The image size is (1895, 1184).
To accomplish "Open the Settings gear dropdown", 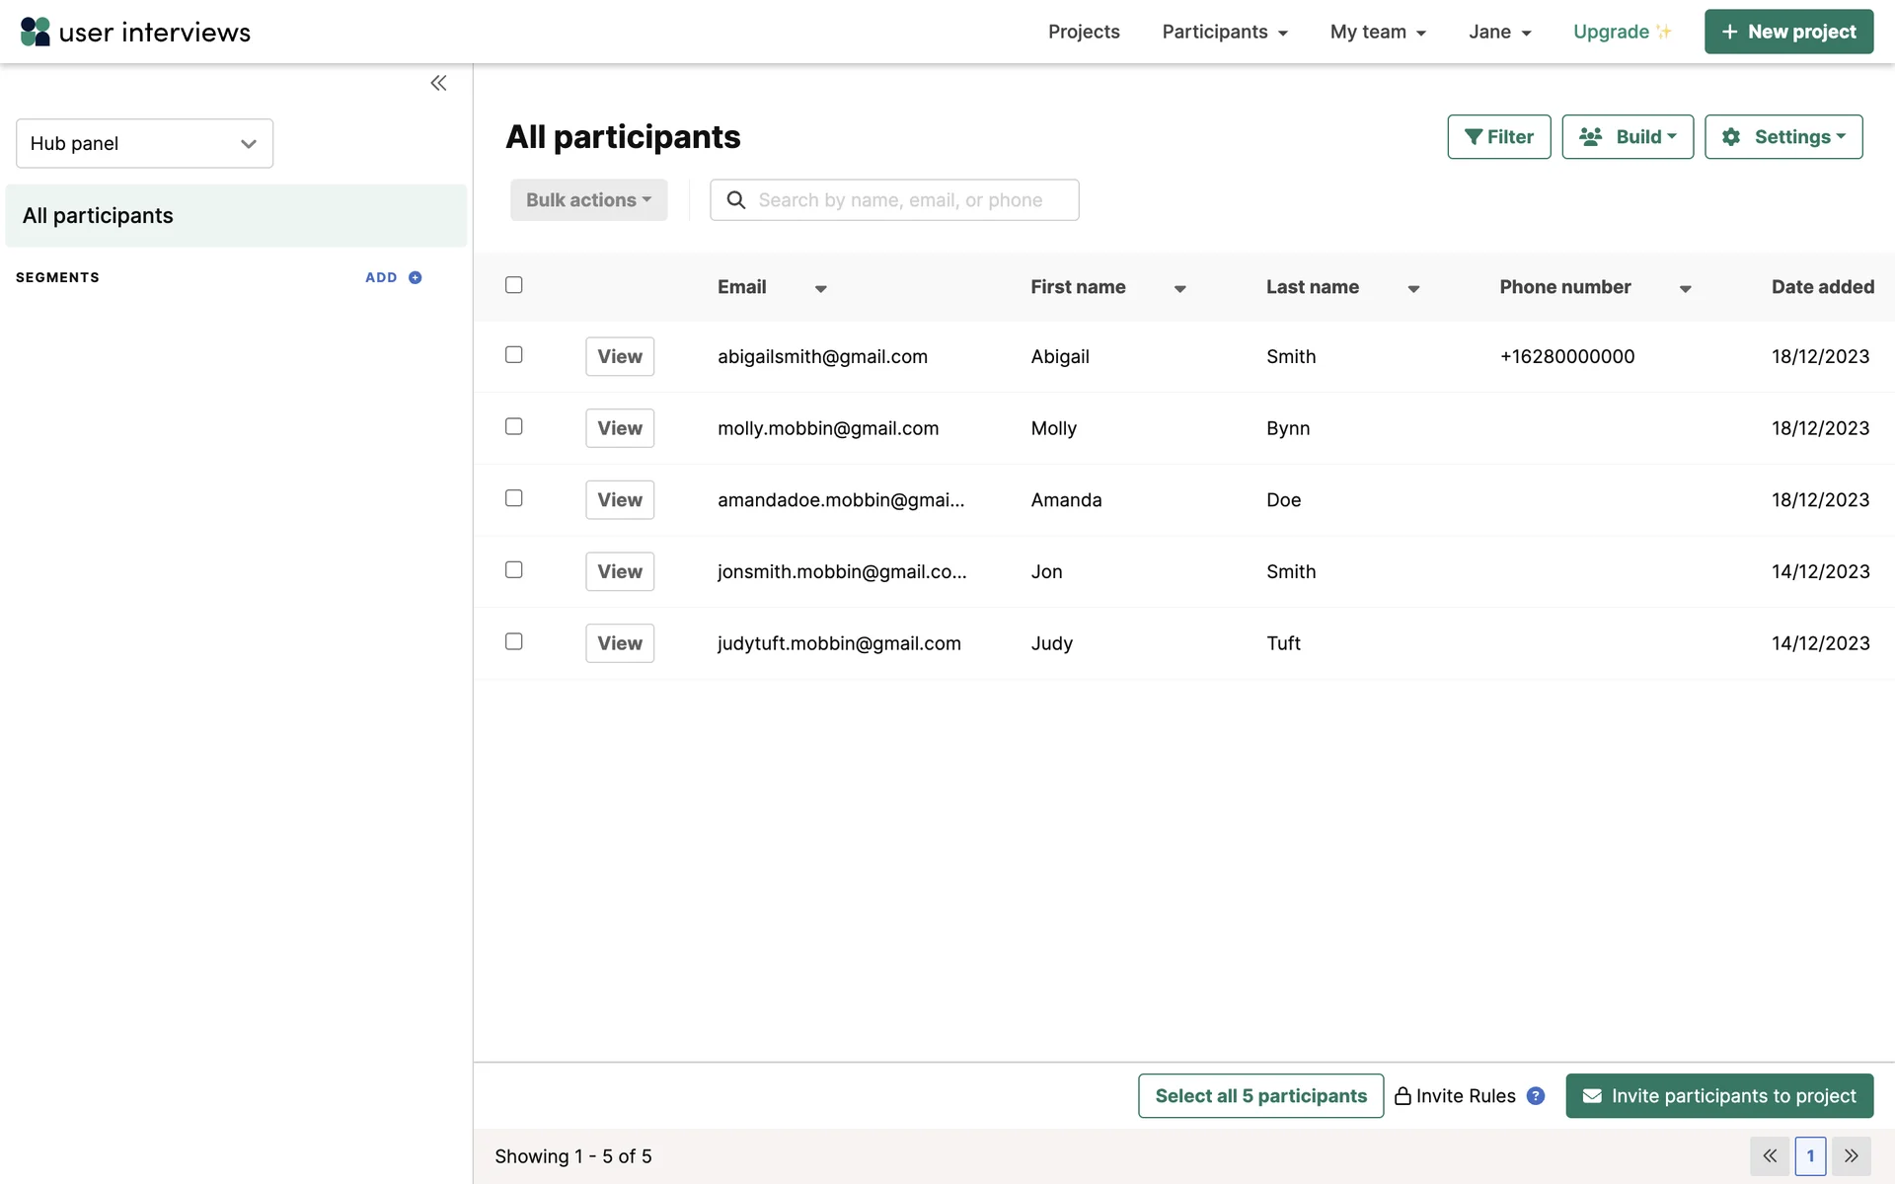I will (x=1782, y=136).
